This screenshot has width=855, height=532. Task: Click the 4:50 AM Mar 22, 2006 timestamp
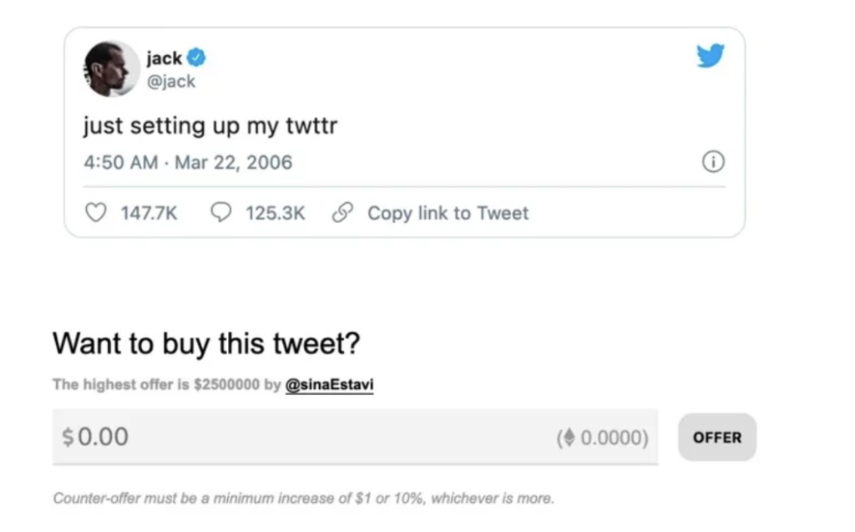click(188, 162)
